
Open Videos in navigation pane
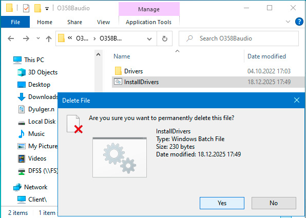point(37,158)
